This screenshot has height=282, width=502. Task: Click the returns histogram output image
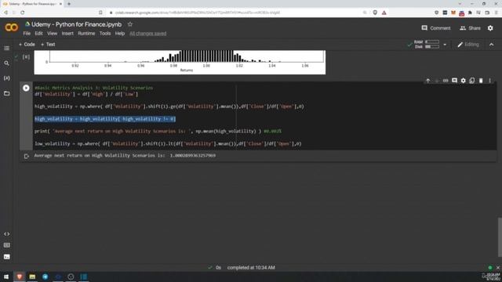click(180, 63)
